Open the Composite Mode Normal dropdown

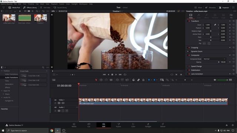click(214, 59)
